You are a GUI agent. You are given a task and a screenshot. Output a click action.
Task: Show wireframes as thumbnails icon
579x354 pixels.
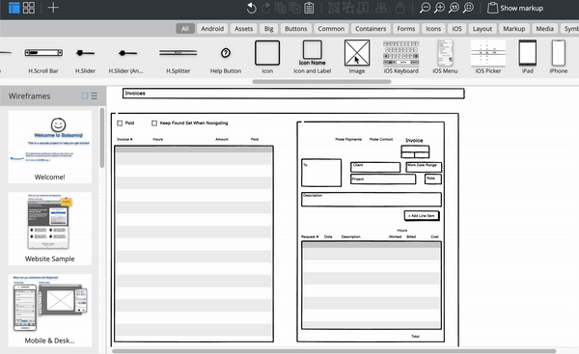85,95
